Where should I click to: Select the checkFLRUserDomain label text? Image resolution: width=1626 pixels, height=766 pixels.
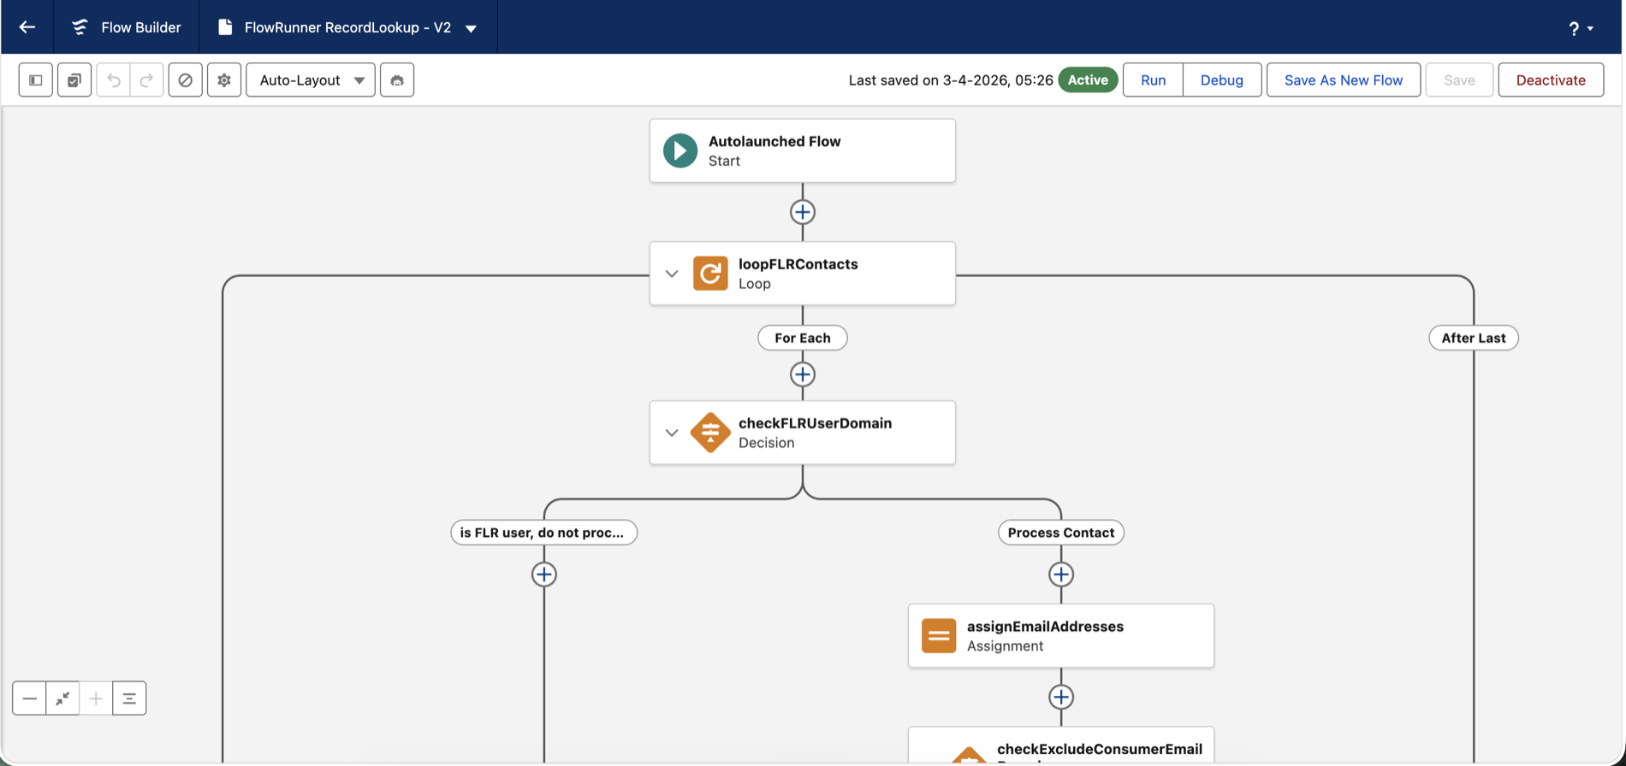pos(816,423)
